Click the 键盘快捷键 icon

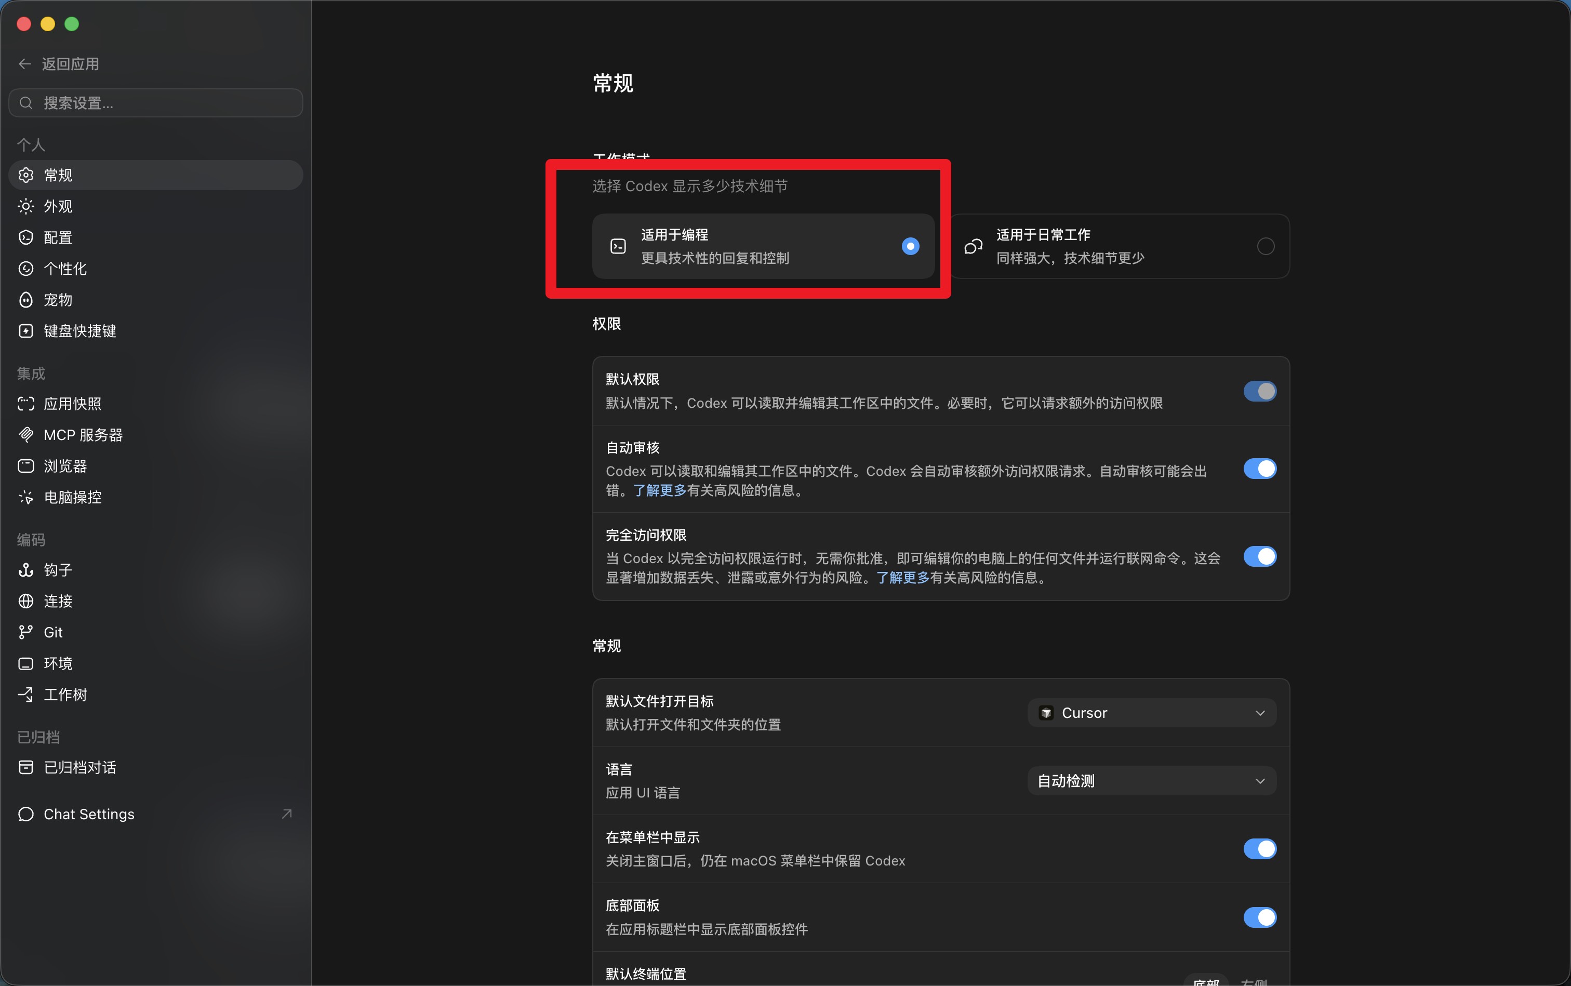tap(26, 331)
